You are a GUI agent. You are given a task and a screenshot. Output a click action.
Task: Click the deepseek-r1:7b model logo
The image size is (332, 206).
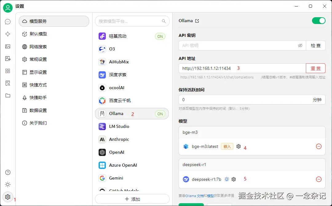[x=186, y=179]
